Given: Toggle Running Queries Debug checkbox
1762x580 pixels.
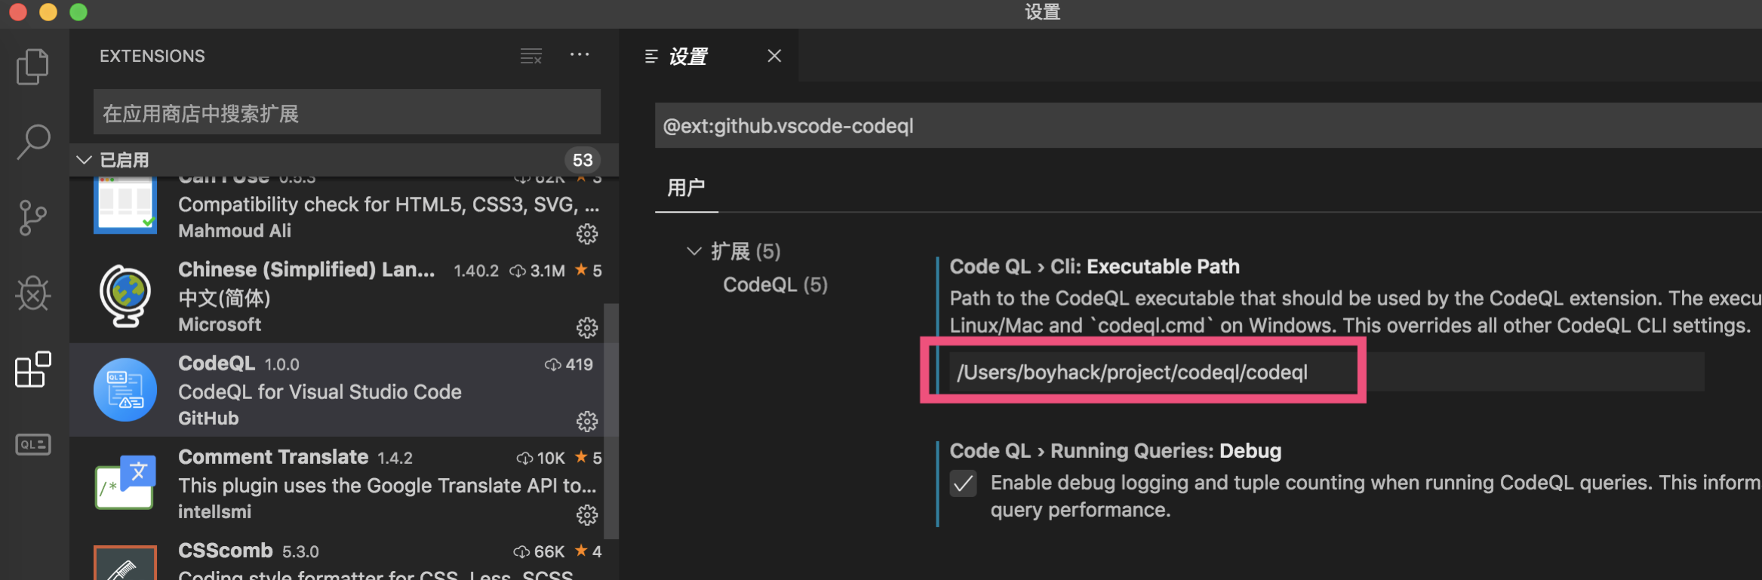Looking at the screenshot, I should pyautogui.click(x=963, y=483).
